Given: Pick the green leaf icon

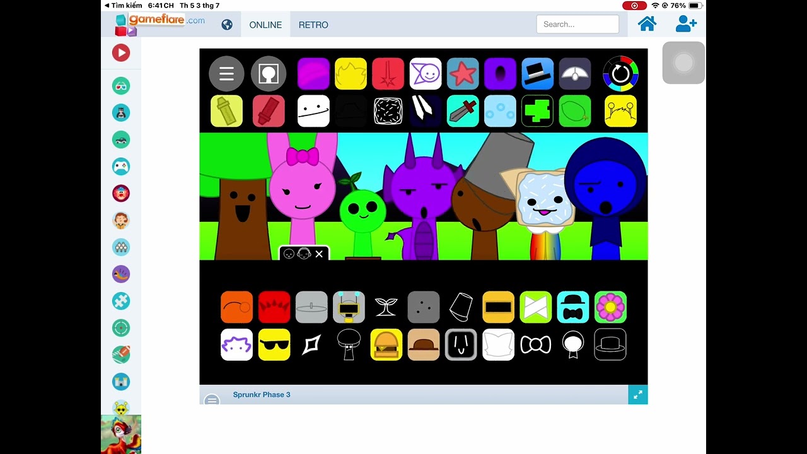Looking at the screenshot, I should click(575, 111).
